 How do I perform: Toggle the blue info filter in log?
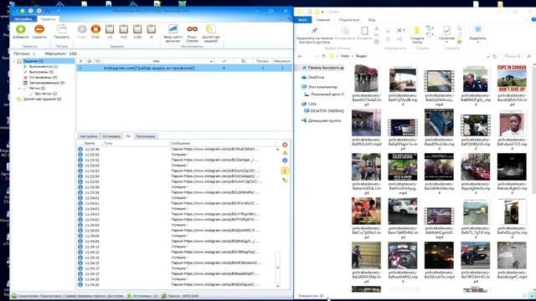285,161
